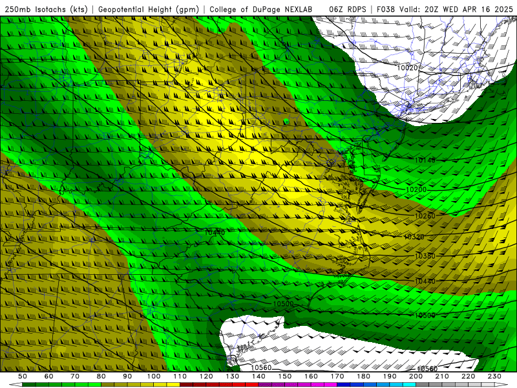Select the '06Z RDPS' model run label

(348, 9)
